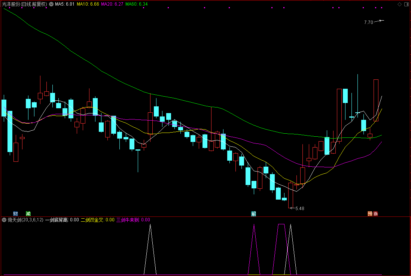Viewport: 411px width, 276px height.
Task: Click the 倚天剑(20,3,6,12) indicator name
Action: tap(25, 220)
